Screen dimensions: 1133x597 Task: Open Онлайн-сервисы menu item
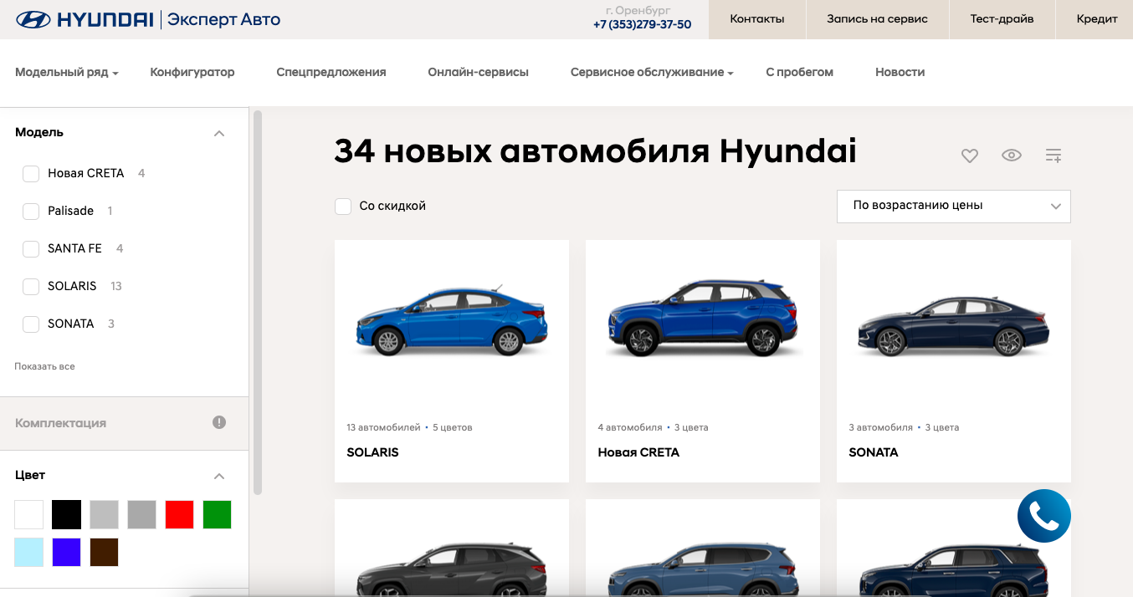tap(478, 72)
